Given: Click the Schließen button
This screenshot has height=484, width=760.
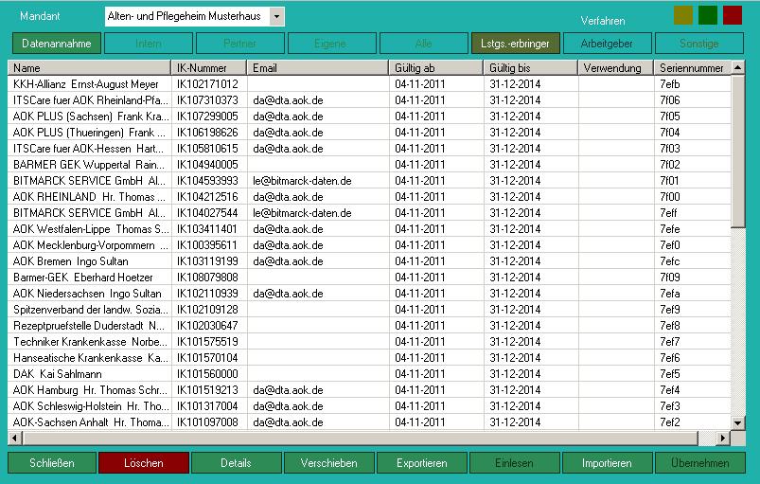Looking at the screenshot, I should (52, 463).
